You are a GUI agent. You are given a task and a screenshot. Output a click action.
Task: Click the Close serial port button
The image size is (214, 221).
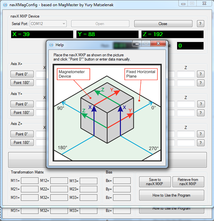[163, 24]
